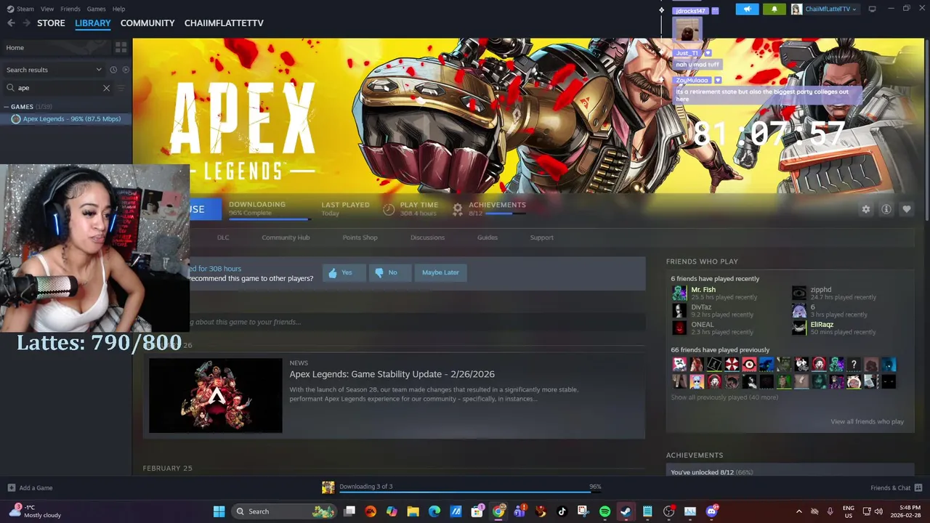This screenshot has width=930, height=523.
Task: Open Discord from the taskbar
Action: coord(711,511)
